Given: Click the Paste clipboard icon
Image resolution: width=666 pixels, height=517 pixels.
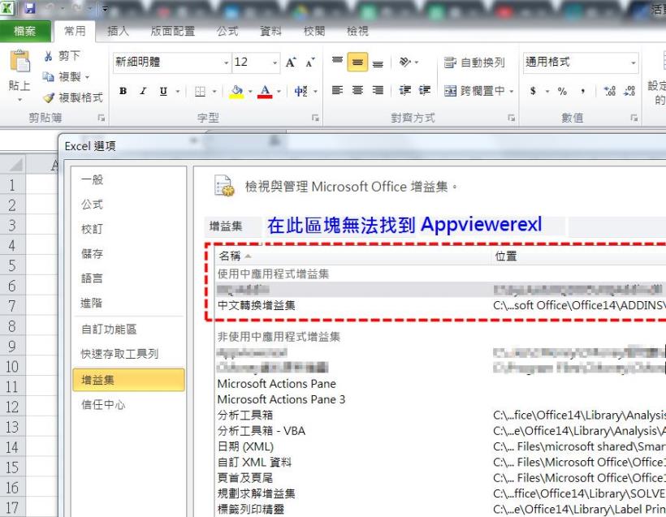Looking at the screenshot, I should 20,61.
